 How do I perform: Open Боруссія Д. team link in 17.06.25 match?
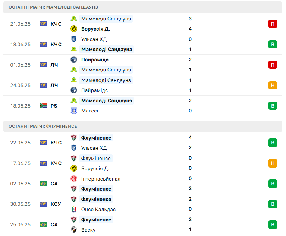(95, 169)
